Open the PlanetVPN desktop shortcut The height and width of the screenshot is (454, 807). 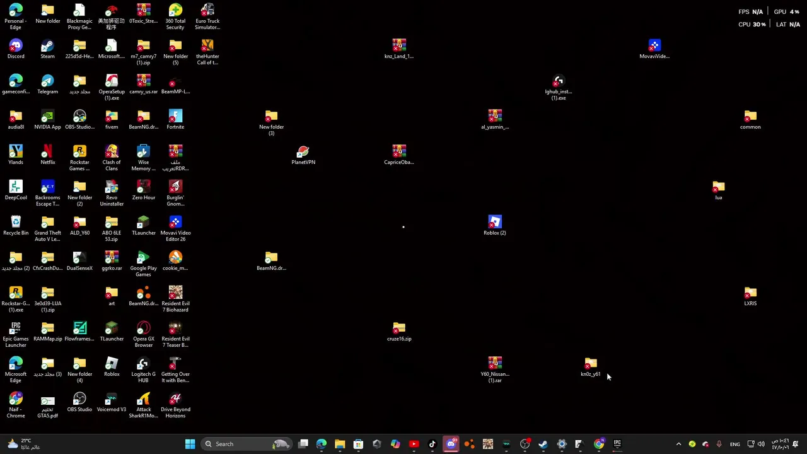click(303, 155)
